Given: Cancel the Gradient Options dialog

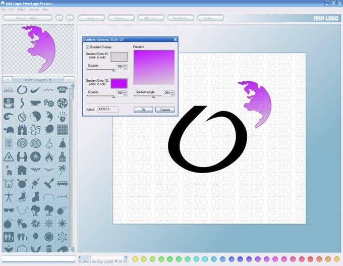Looking at the screenshot, I should [165, 110].
